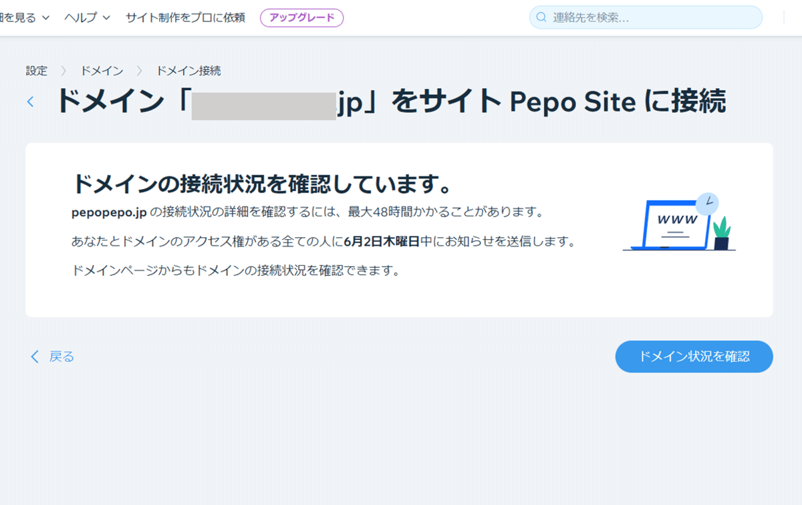Focus the 連絡先を検索 search field
802x505 pixels.
(x=646, y=17)
